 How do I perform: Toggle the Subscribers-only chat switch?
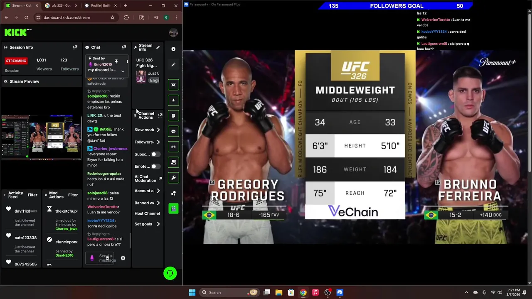(x=155, y=154)
